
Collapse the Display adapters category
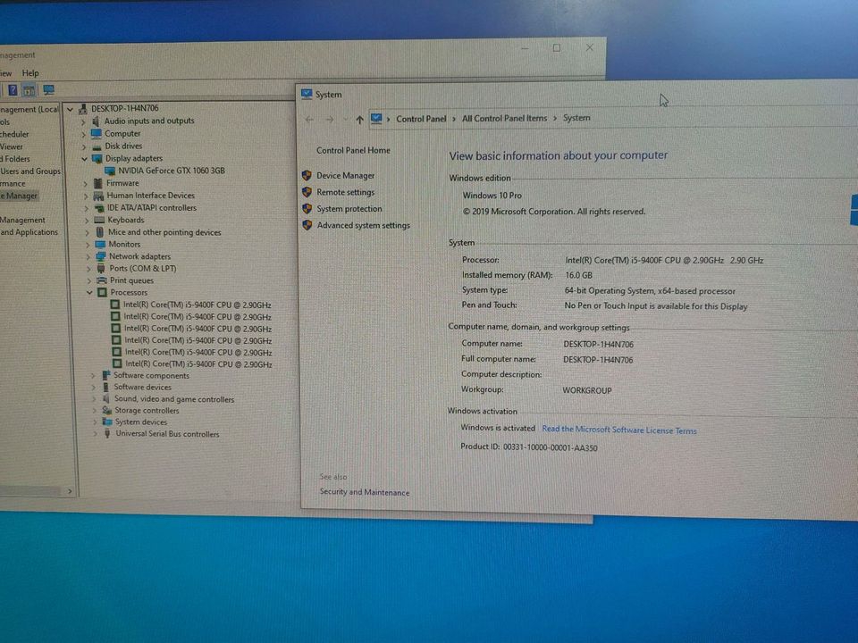click(x=84, y=159)
